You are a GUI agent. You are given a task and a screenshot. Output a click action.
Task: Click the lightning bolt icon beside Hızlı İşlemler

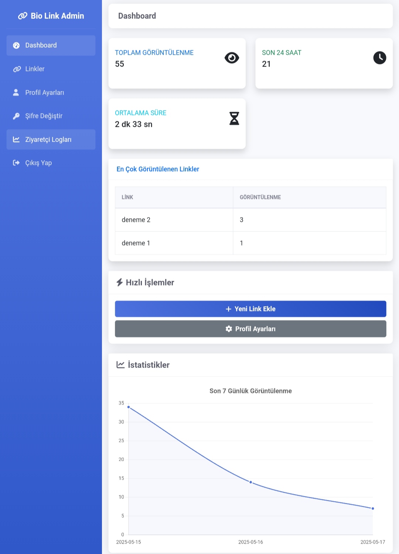[x=119, y=283]
